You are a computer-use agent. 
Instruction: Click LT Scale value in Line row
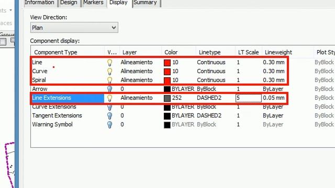[x=238, y=62]
